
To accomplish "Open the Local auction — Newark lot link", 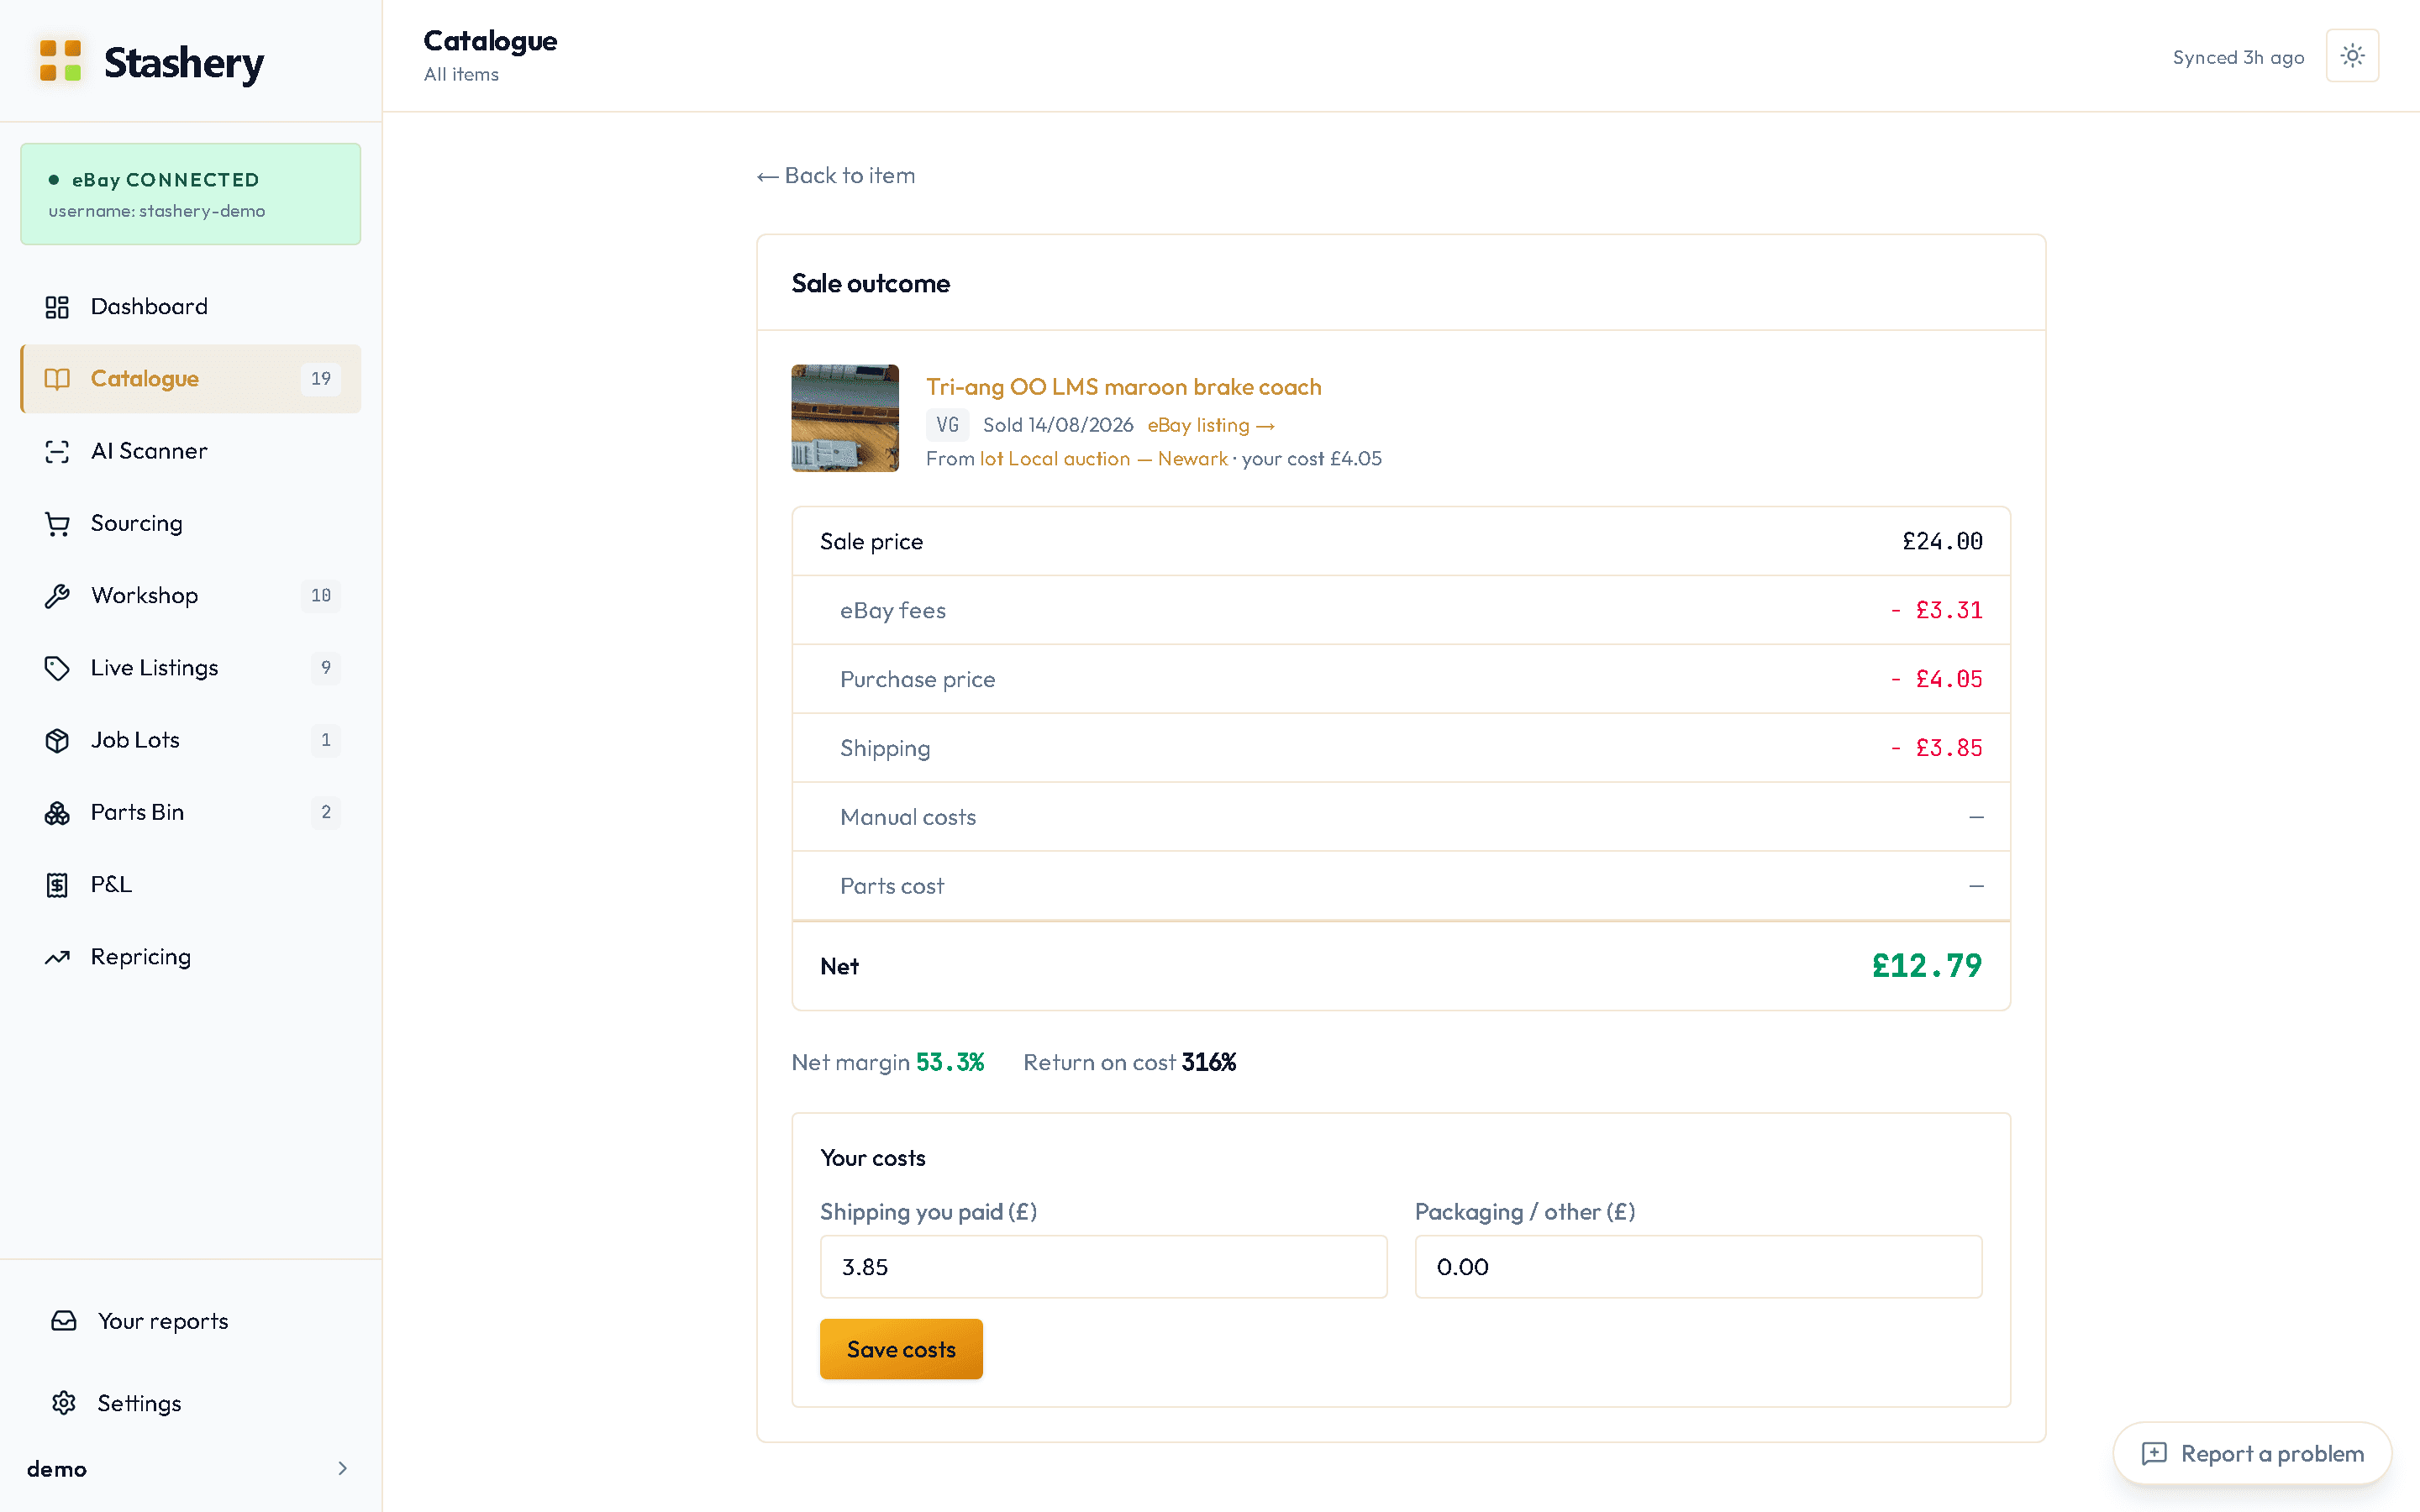I will click(1103, 459).
